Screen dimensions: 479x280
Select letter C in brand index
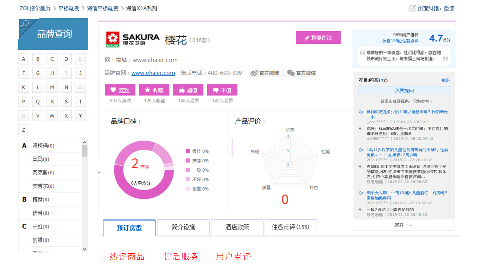[52, 59]
